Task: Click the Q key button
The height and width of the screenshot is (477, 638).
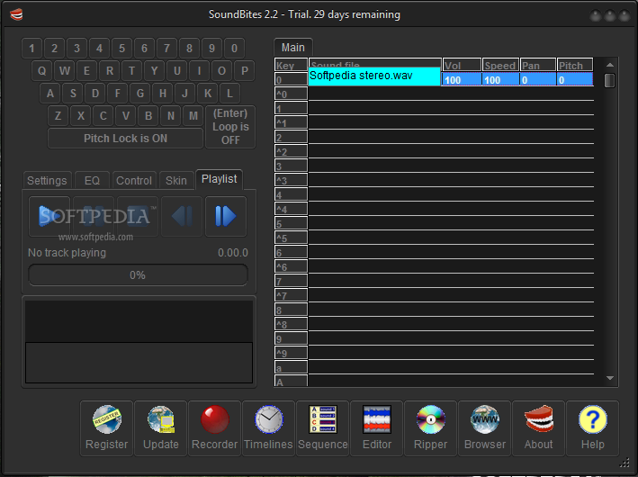Action: pos(42,71)
